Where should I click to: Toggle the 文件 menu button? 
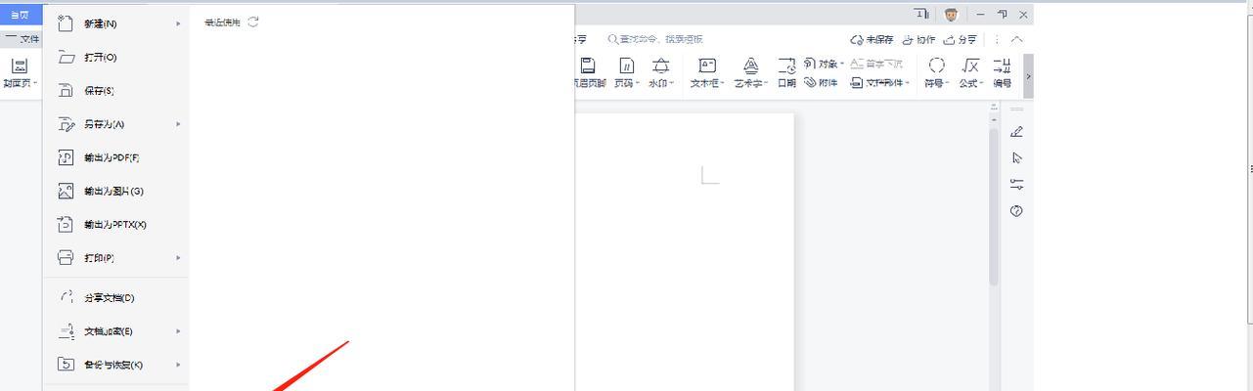pyautogui.click(x=22, y=39)
